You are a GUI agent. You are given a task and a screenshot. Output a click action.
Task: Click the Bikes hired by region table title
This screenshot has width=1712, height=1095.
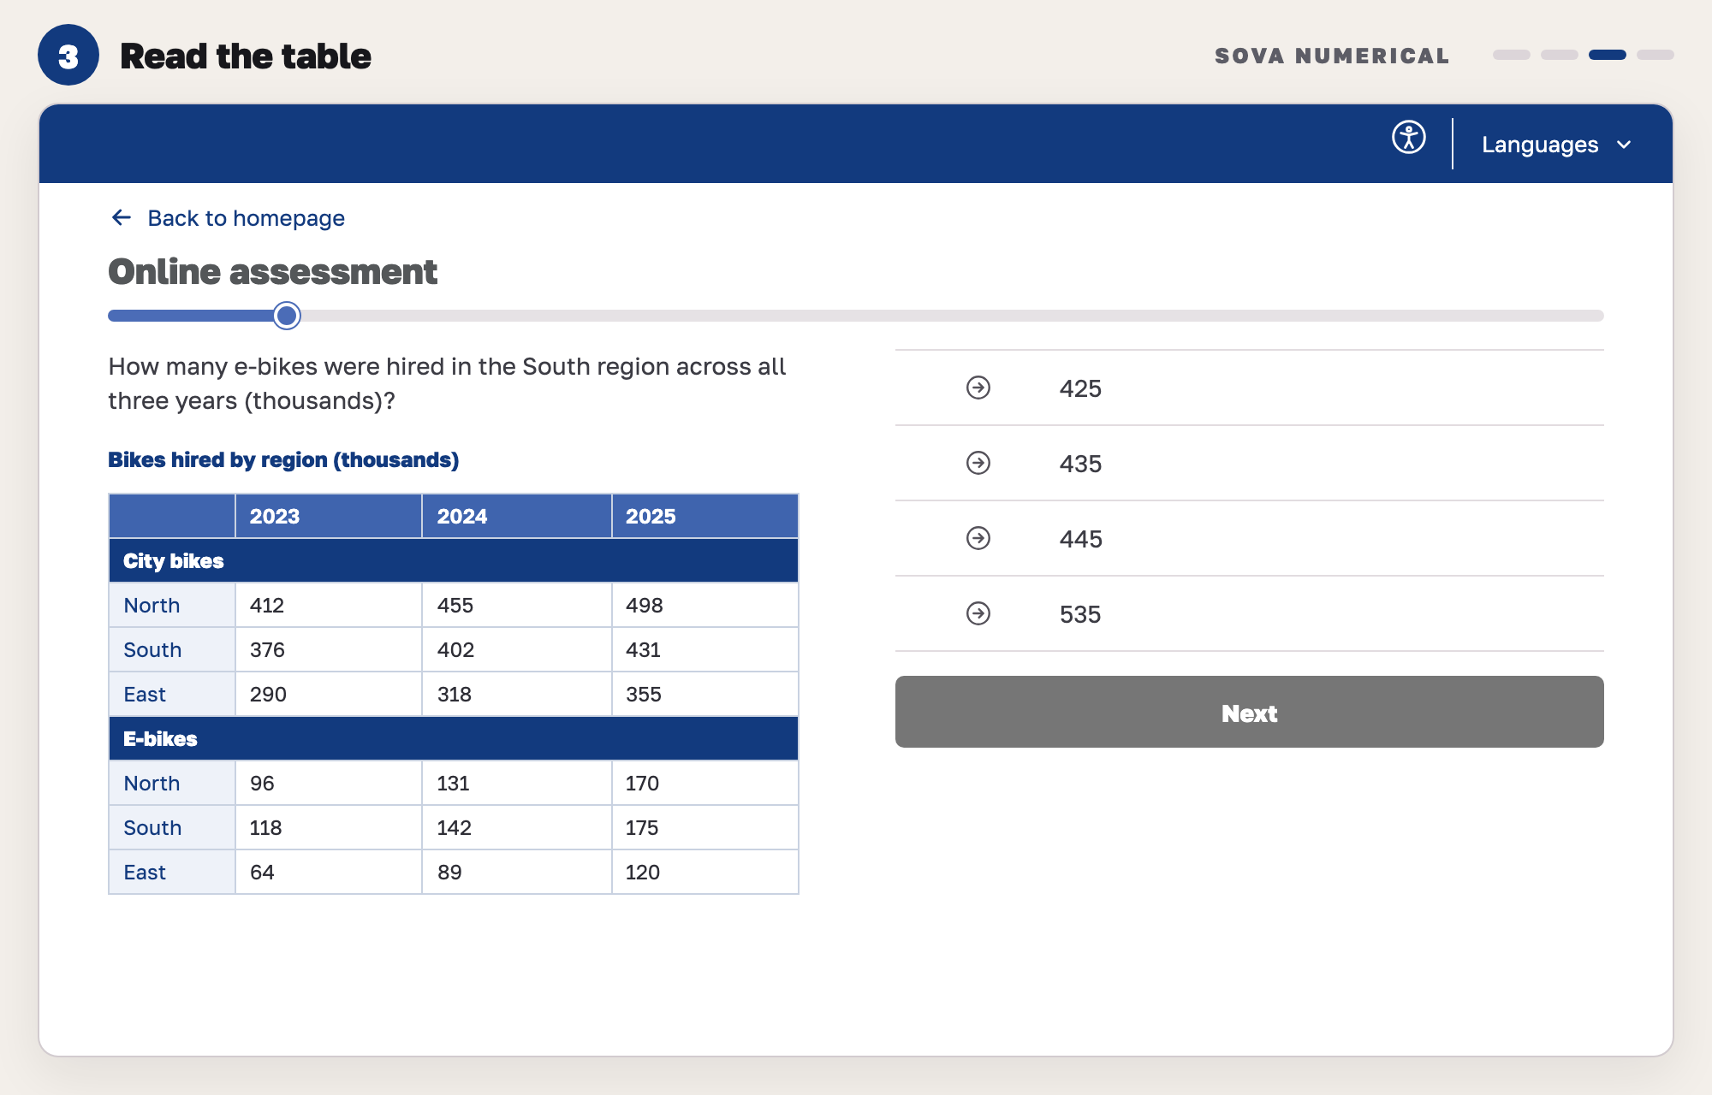pos(283,460)
